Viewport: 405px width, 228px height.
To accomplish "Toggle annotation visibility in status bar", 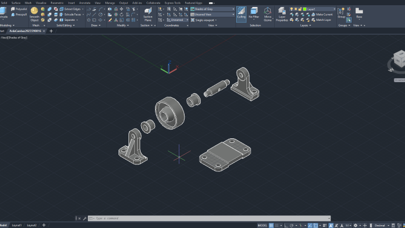I will tap(331, 226).
